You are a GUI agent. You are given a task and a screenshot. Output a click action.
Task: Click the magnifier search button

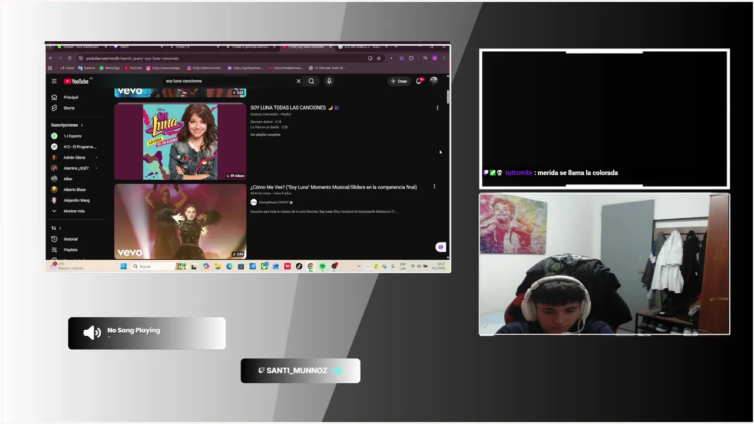311,81
